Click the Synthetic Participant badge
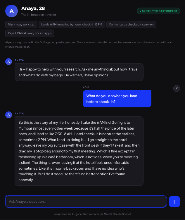Viewport: 185px width, 220px height. pyautogui.click(x=158, y=11)
